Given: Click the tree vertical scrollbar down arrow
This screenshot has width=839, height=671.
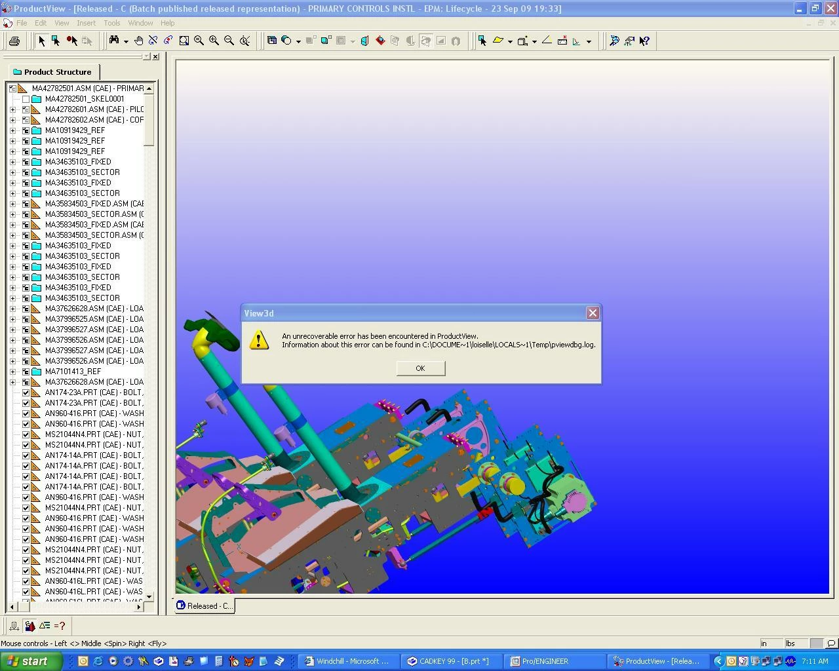Looking at the screenshot, I should pyautogui.click(x=149, y=597).
